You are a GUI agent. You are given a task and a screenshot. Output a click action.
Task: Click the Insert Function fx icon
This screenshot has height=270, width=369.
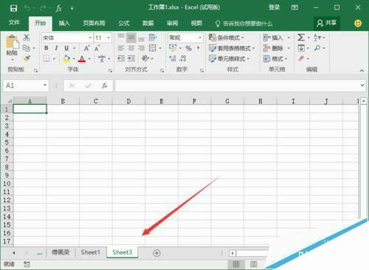tap(105, 86)
